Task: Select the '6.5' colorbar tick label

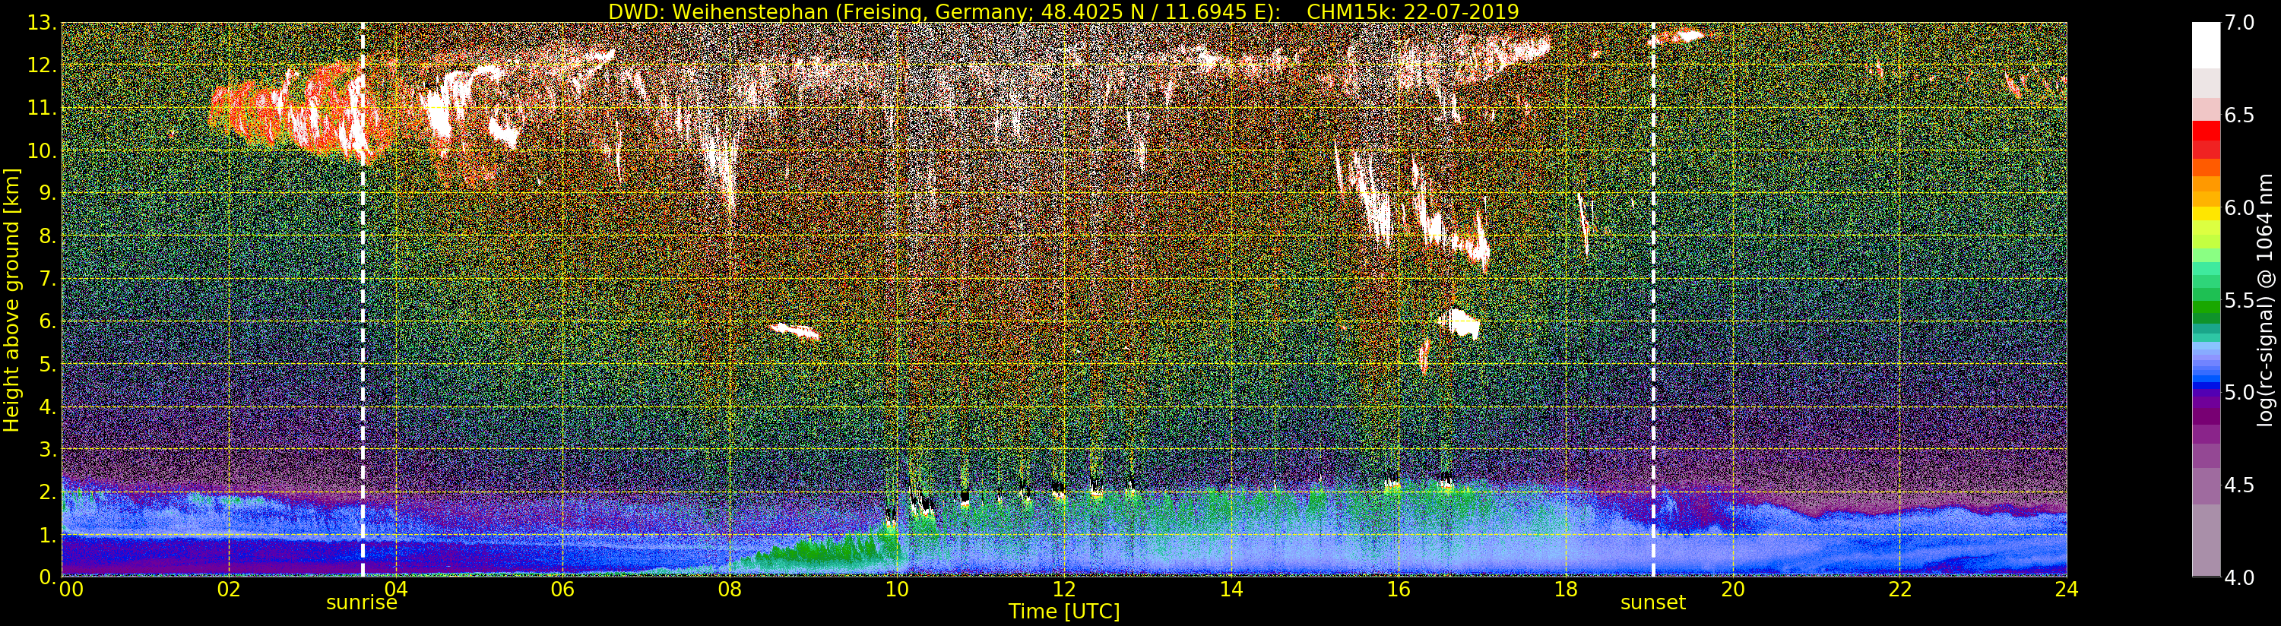Action: coord(2239,116)
